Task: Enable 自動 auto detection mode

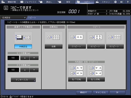Action: pyautogui.click(x=54, y=46)
